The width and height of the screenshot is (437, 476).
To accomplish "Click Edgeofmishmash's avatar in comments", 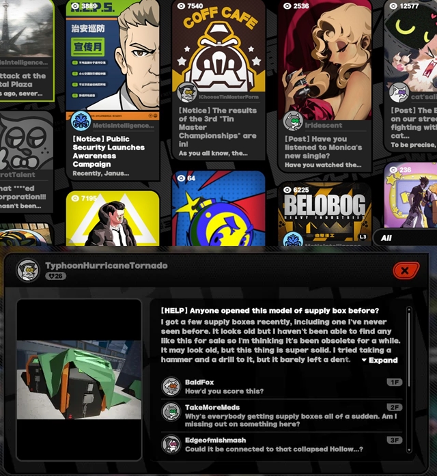I will point(171,444).
